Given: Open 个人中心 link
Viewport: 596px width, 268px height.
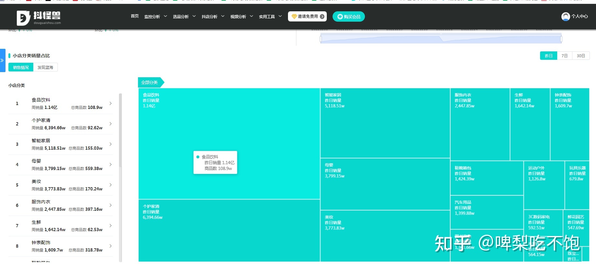Looking at the screenshot, I should [580, 16].
